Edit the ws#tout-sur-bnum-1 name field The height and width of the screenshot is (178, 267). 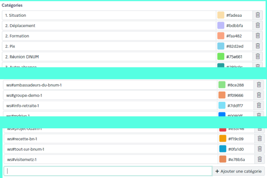111,149
